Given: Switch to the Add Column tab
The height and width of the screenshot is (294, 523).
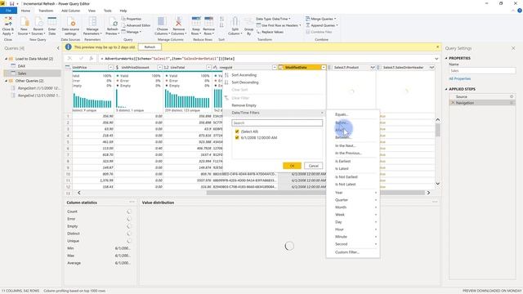Looking at the screenshot, I should pyautogui.click(x=71, y=11).
